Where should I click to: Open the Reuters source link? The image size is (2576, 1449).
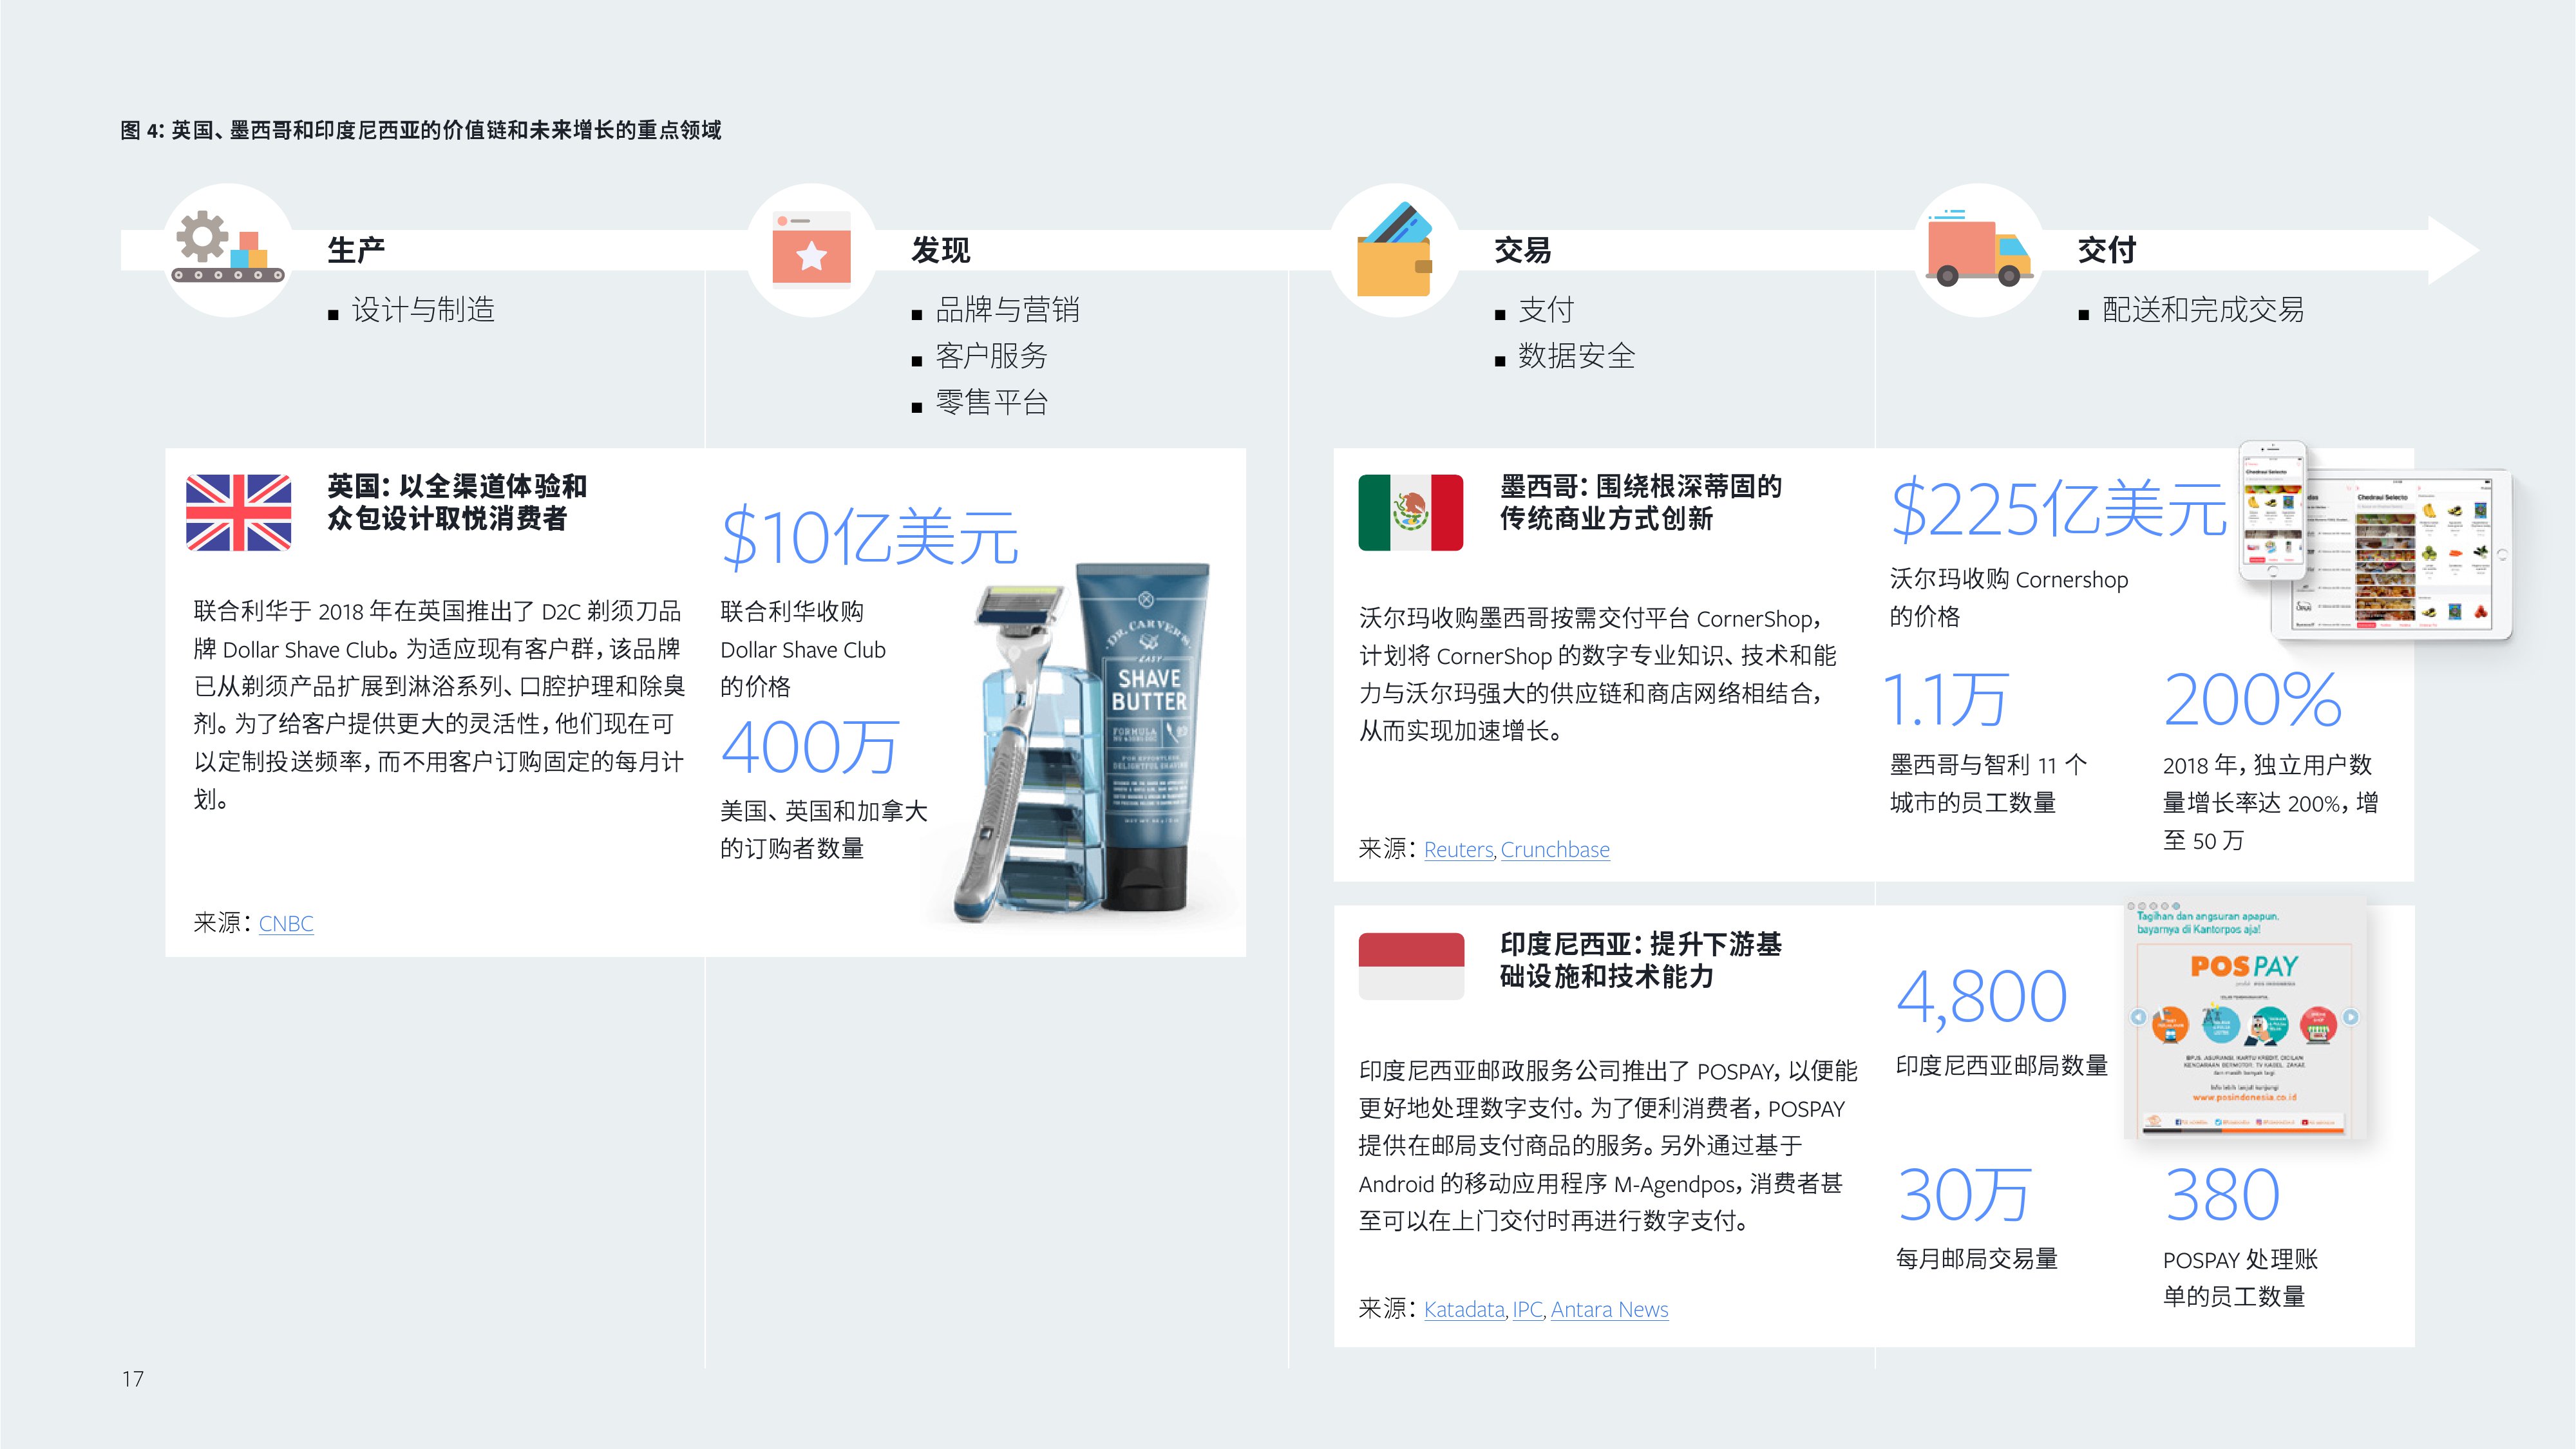point(1458,850)
